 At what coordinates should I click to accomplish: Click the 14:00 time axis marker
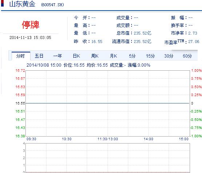[148, 139]
